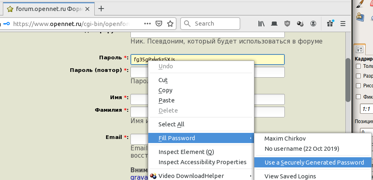Image resolution: width=373 pixels, height=180 pixels.
Task: Open the Firefox hamburger menu
Action: pos(343,24)
